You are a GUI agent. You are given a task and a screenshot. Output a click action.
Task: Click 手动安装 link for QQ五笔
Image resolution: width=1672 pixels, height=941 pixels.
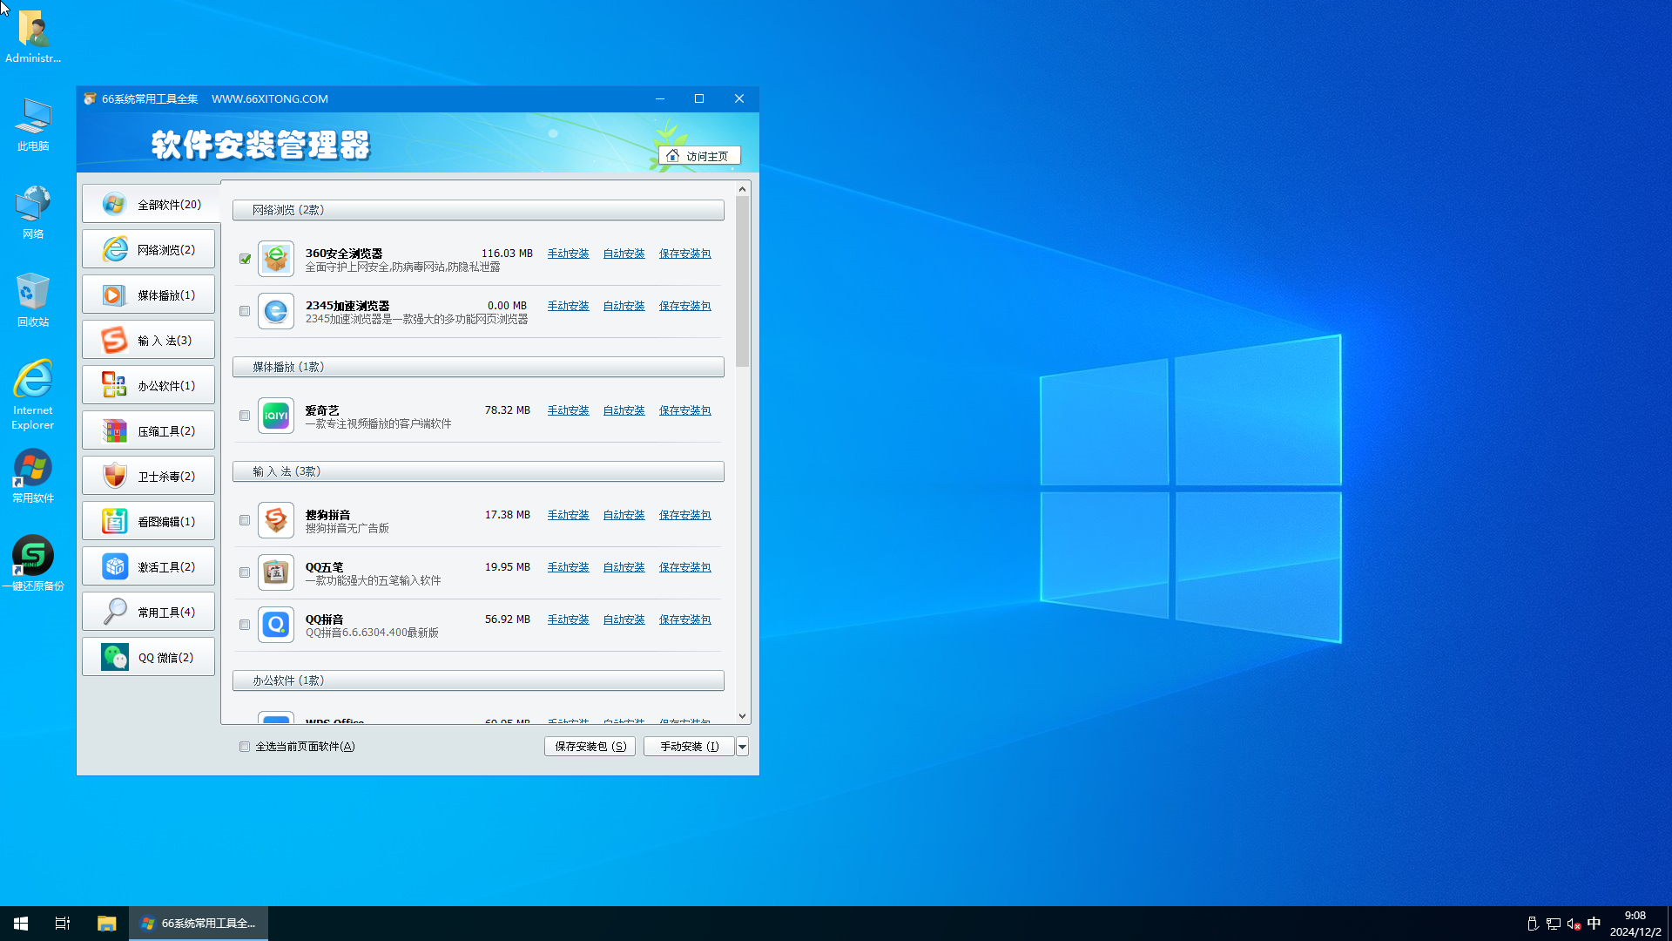pyautogui.click(x=568, y=567)
